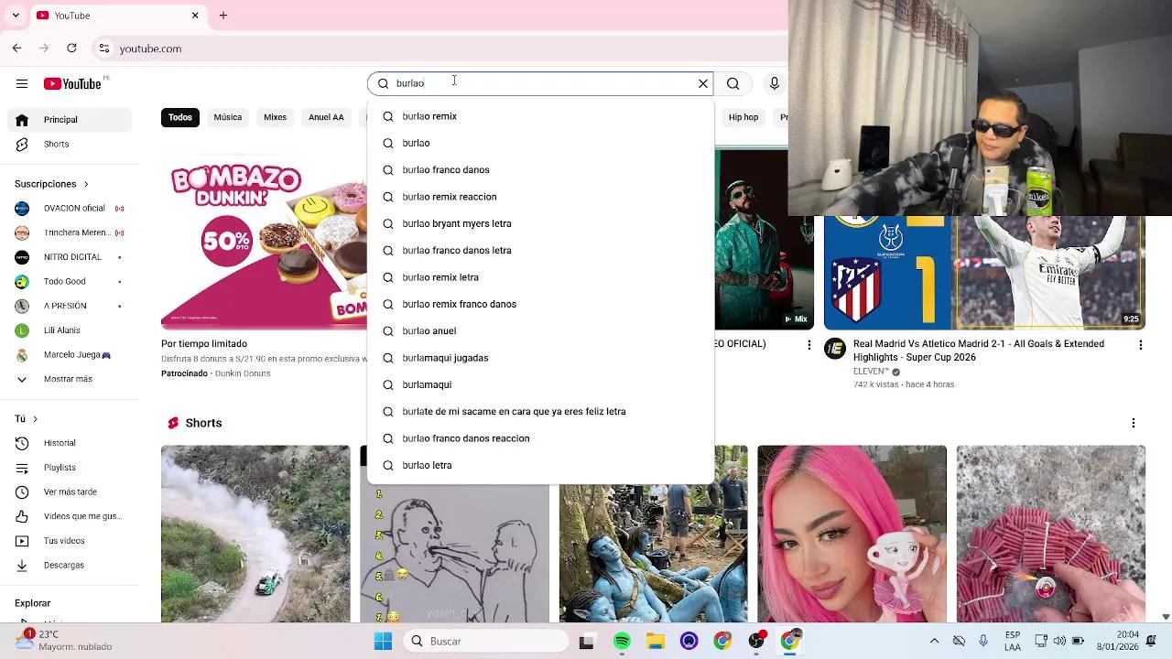Viewport: 1172px width, 659px height.
Task: Open pink-haired woman Short thumbnail
Action: point(852,534)
